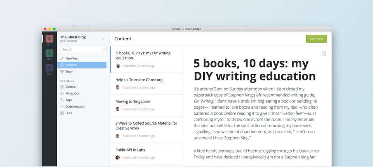Click The Ghost Blog title
Viewport: 373px width, 167px height.
pyautogui.click(x=73, y=37)
